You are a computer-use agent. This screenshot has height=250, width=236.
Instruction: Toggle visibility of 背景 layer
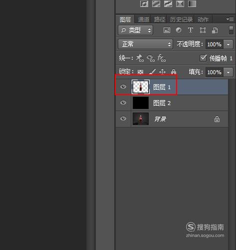123,119
